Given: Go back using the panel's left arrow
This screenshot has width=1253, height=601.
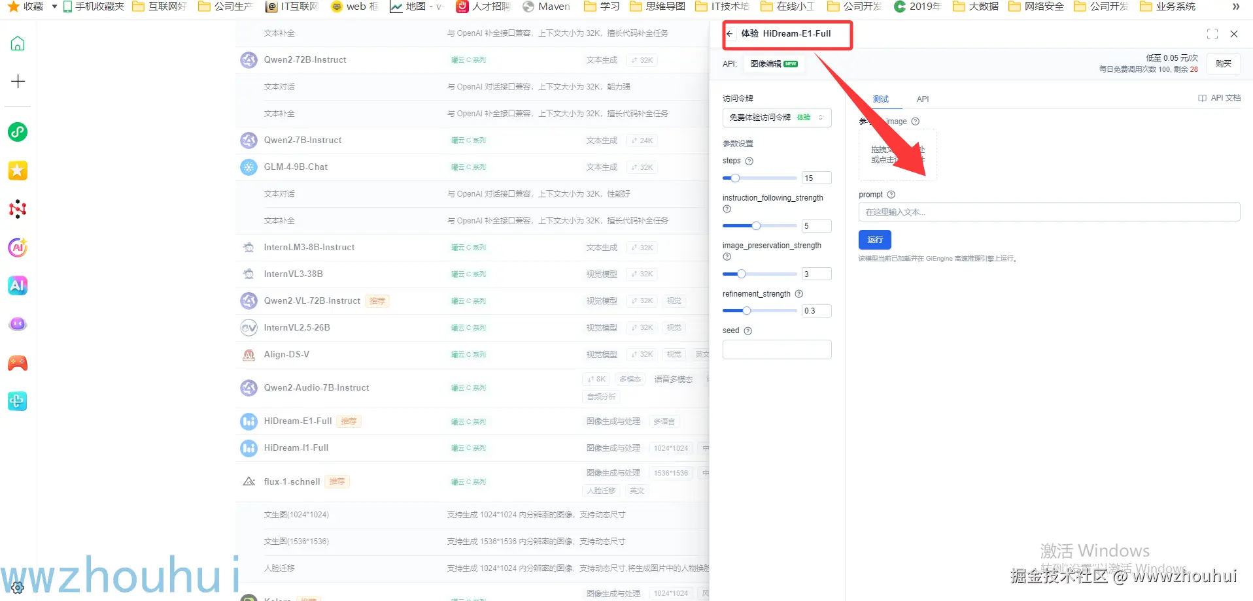Looking at the screenshot, I should click(730, 33).
